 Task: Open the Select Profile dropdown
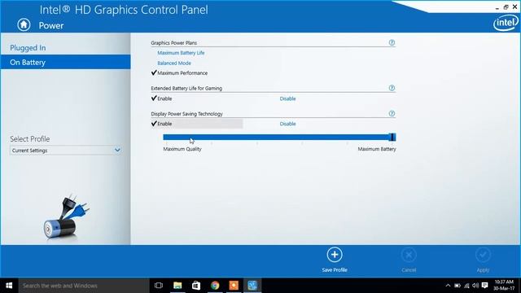[65, 151]
